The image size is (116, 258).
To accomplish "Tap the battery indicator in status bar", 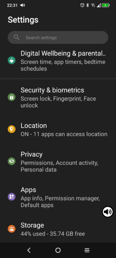I will click(x=106, y=5).
